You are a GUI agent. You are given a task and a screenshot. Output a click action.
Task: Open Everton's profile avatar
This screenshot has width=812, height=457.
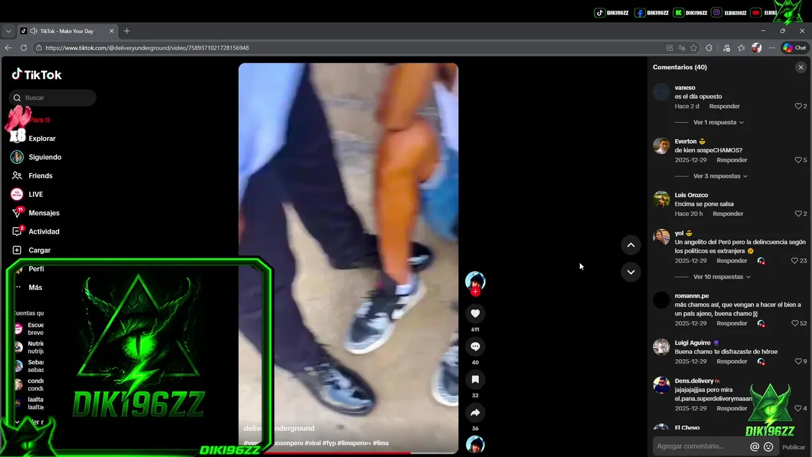662,145
